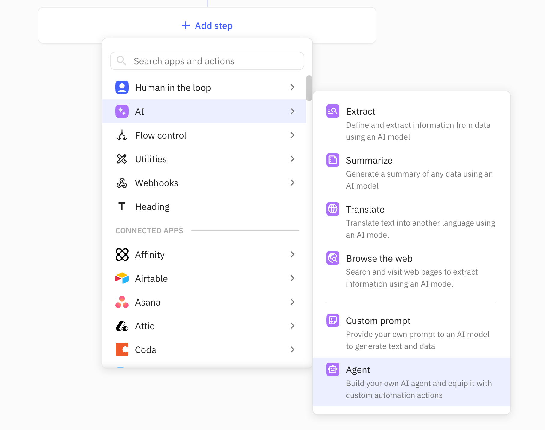
Task: Click the CONNECTED APPS section label
Action: coord(149,231)
